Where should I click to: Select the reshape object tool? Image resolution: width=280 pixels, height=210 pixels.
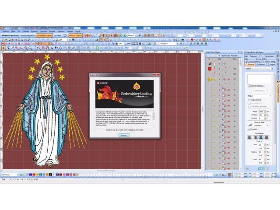[8, 48]
